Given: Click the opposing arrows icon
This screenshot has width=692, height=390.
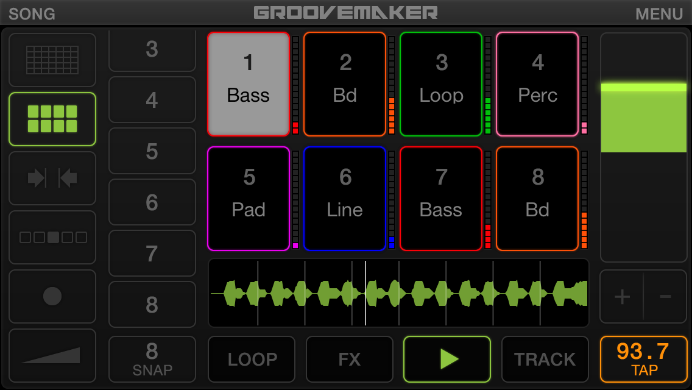Looking at the screenshot, I should (x=52, y=179).
